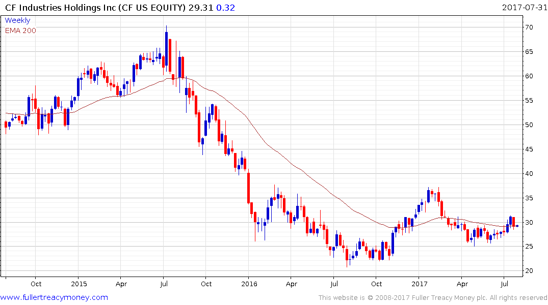Click the '2015' time axis label

tap(79, 284)
